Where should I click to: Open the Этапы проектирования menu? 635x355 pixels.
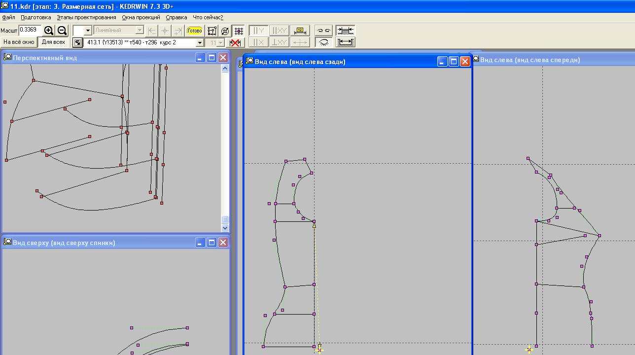(86, 17)
